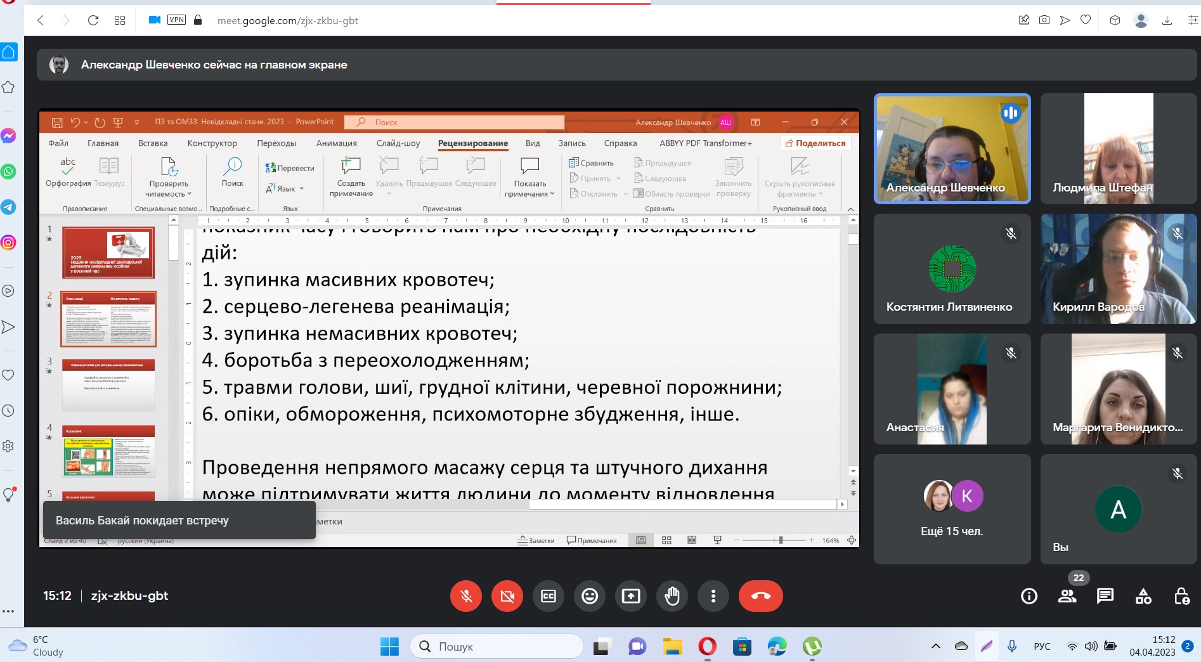Switch input language РУС

pyautogui.click(x=1042, y=646)
